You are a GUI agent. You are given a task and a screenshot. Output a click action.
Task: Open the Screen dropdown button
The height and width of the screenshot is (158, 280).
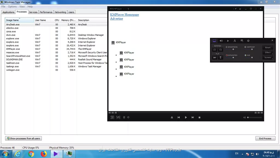(x=268, y=57)
